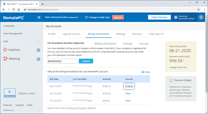Click the $508.73 amount cell
The height and width of the screenshot is (114, 208).
107,86
